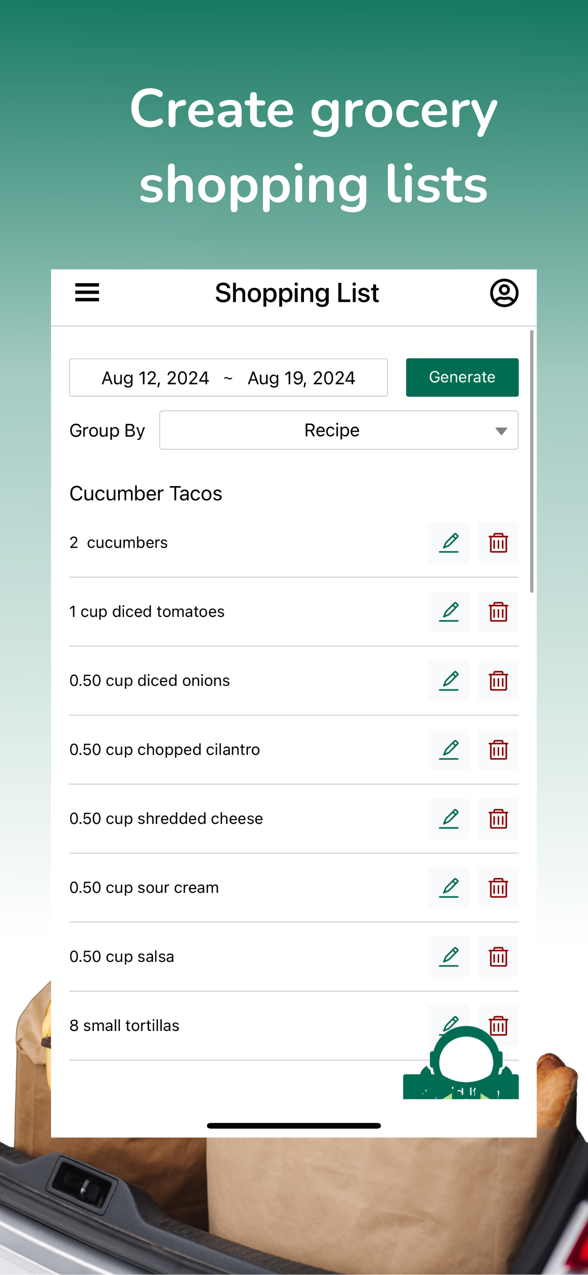This screenshot has height=1275, width=588.
Task: Open the hamburger menu
Action: point(87,292)
